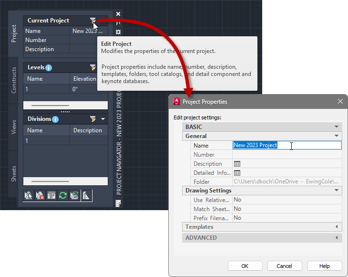Click the project Name input field

coord(287,145)
